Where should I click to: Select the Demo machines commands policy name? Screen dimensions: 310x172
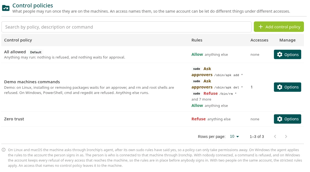coord(32,82)
